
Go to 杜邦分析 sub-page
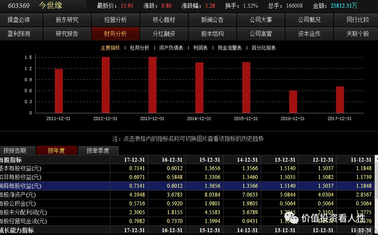pyautogui.click(x=140, y=48)
